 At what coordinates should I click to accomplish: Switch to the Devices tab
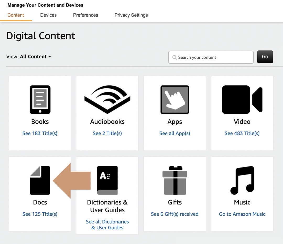[x=48, y=15]
